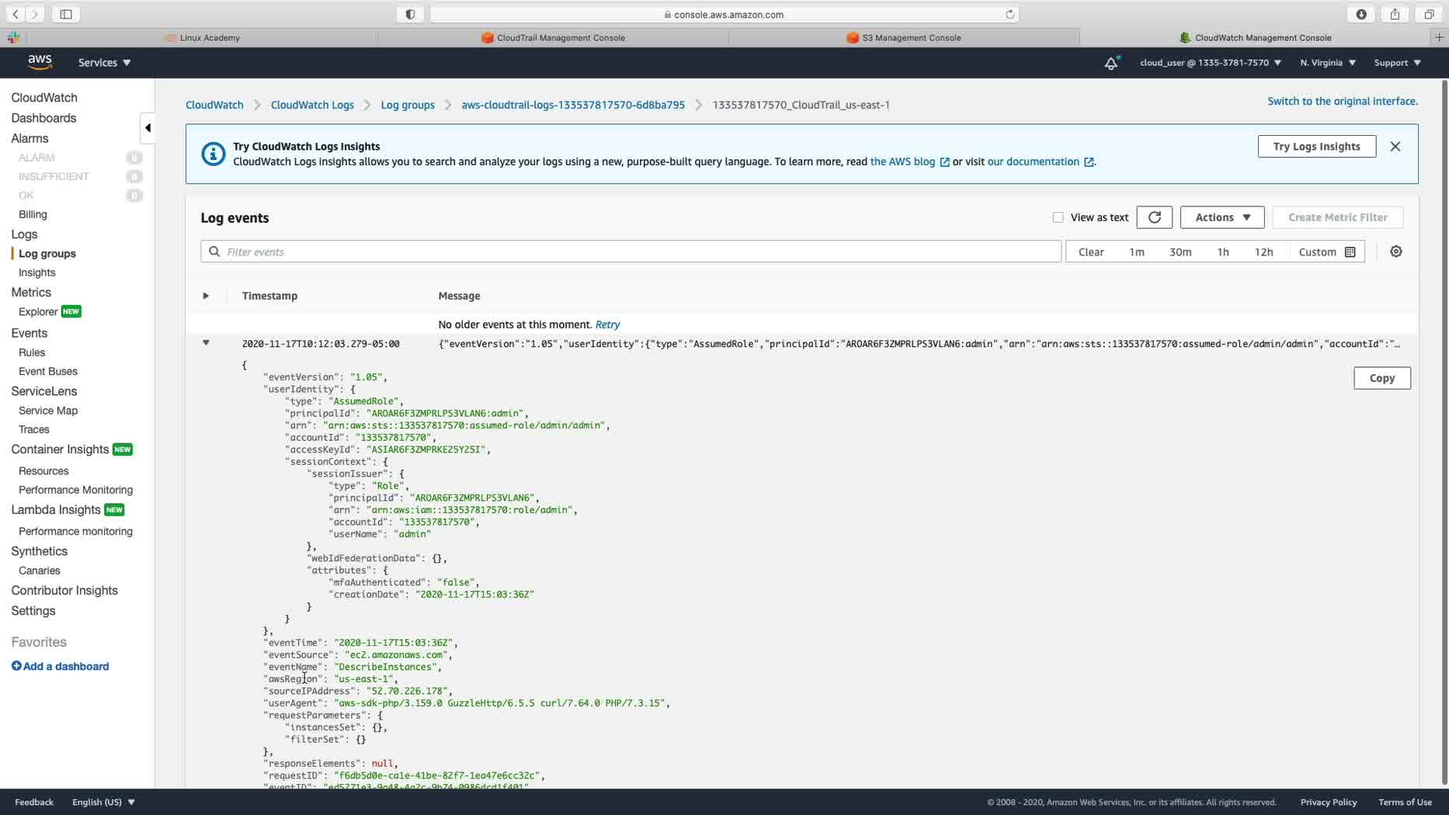
Task: Enable the View as text checkbox
Action: click(1058, 217)
